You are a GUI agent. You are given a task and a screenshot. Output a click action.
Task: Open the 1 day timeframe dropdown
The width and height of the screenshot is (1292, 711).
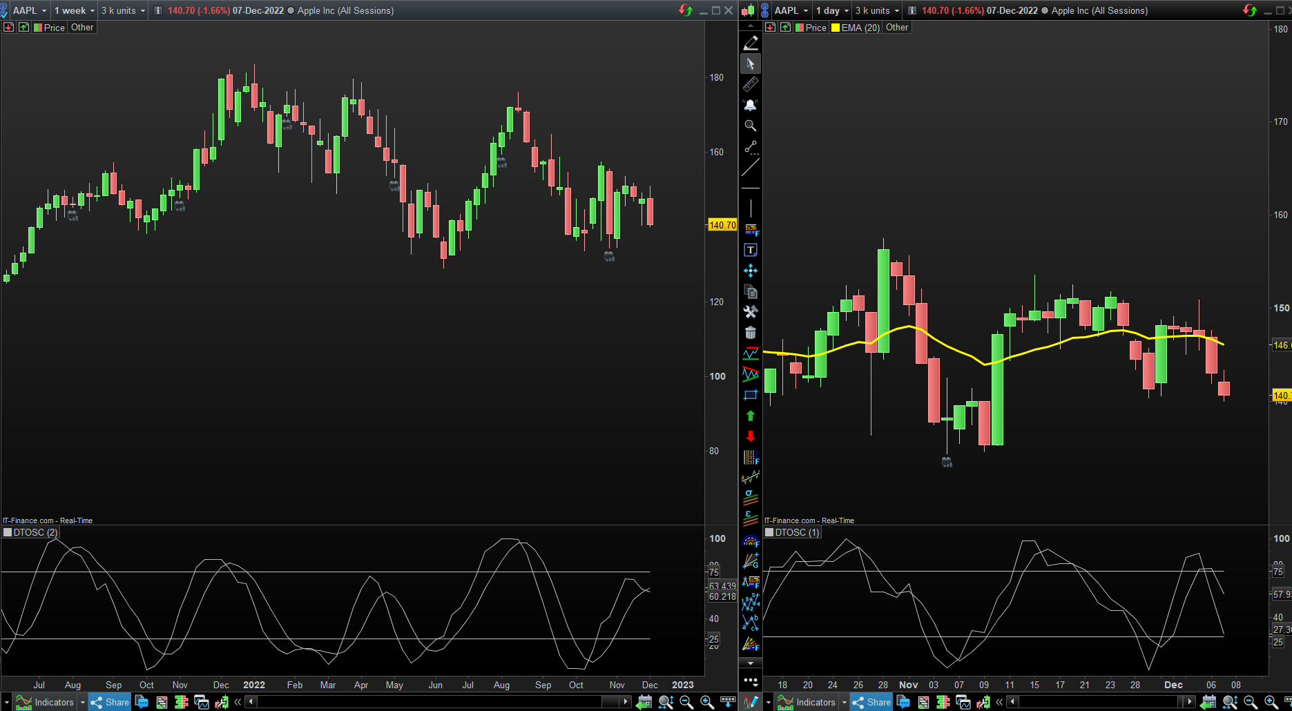(x=832, y=10)
